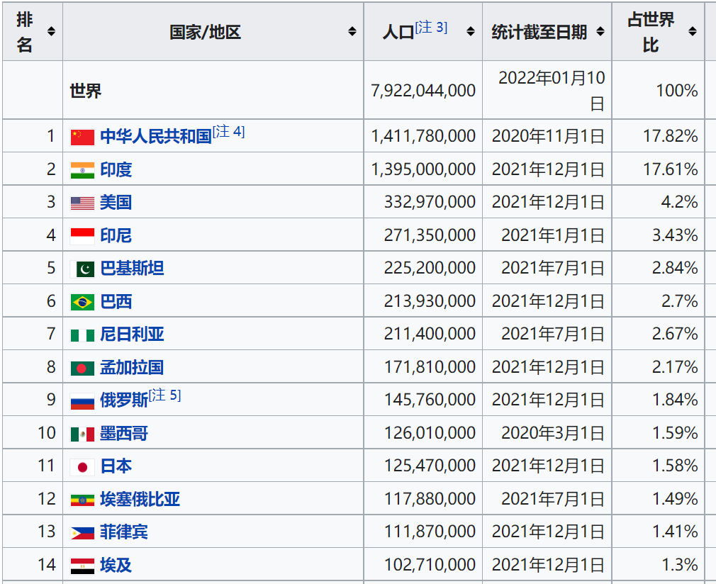This screenshot has width=716, height=584.
Task: Select the date 2022年01月10日
Action: (x=552, y=91)
